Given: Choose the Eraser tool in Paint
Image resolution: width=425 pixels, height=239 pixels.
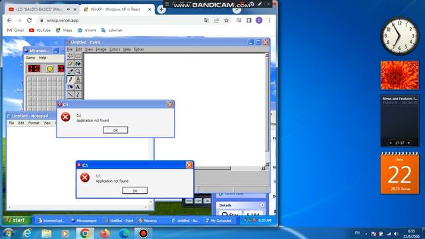Looking at the screenshot, I should click(x=70, y=64).
